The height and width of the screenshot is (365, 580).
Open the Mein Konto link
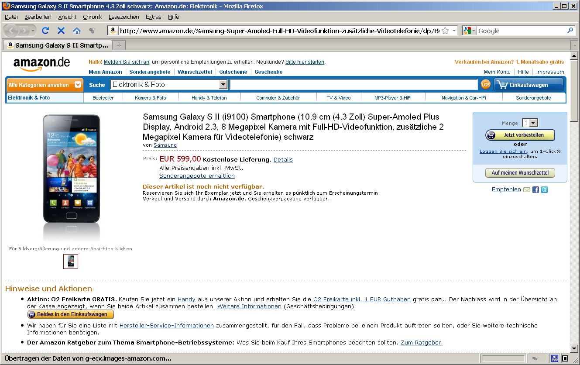pos(497,72)
